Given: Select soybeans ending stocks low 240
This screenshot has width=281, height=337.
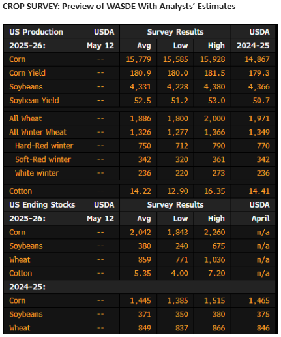Looking at the screenshot, I should [182, 246].
